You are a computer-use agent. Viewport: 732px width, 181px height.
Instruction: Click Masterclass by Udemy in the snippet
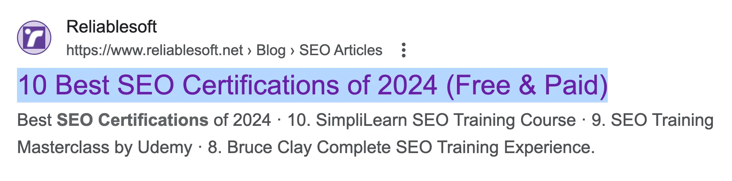point(104,147)
